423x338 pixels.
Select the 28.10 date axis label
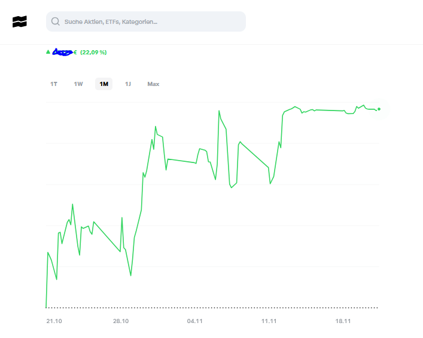(121, 321)
